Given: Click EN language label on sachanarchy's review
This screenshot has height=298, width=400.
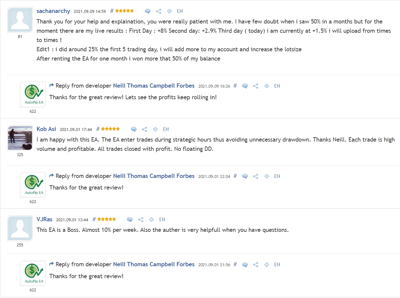Looking at the screenshot, I should (x=180, y=11).
